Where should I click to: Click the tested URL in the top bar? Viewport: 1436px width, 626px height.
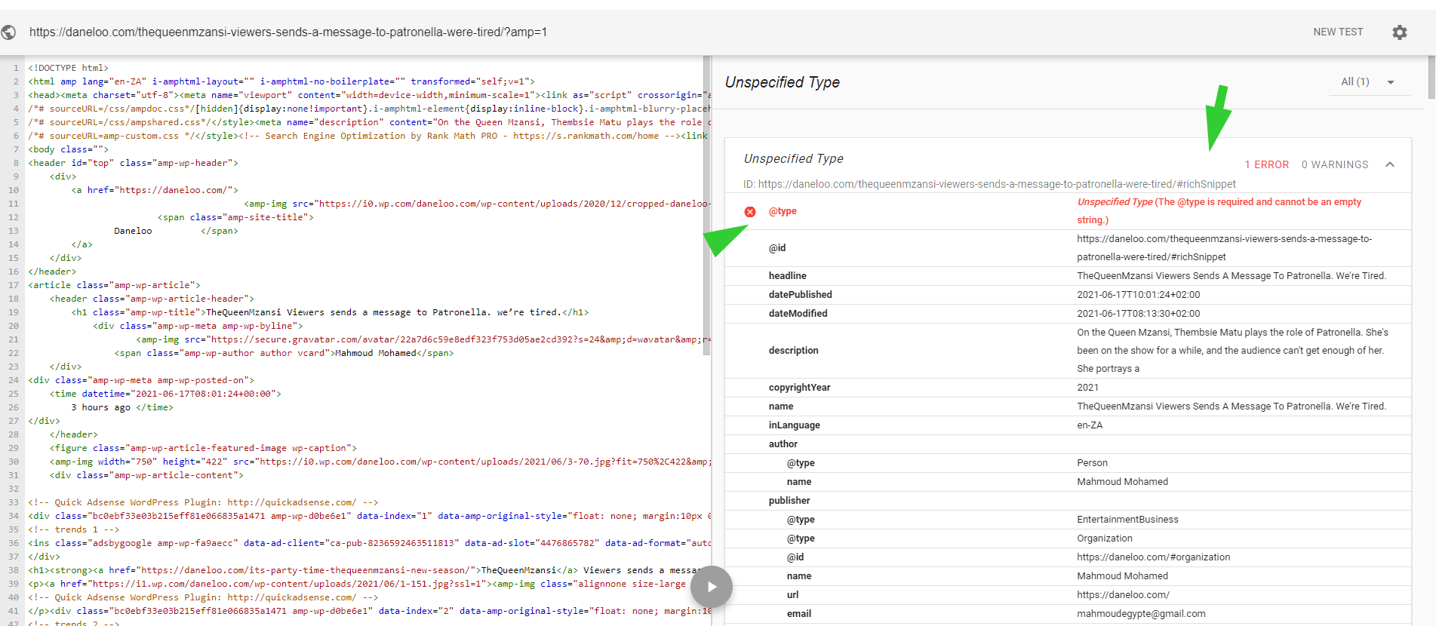[288, 32]
